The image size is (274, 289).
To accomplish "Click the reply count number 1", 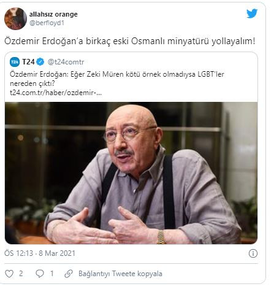I will coord(52,274).
